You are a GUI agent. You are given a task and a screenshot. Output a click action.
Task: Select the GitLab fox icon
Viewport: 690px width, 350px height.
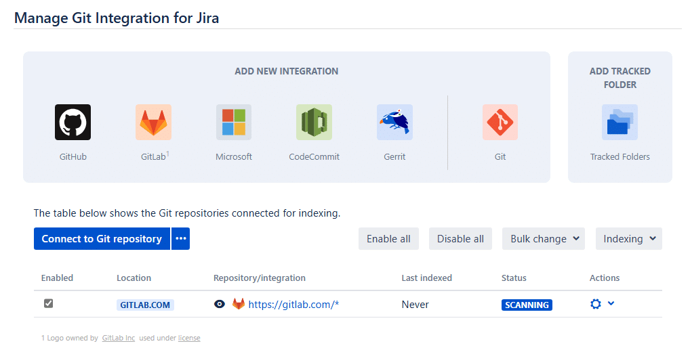(x=153, y=122)
